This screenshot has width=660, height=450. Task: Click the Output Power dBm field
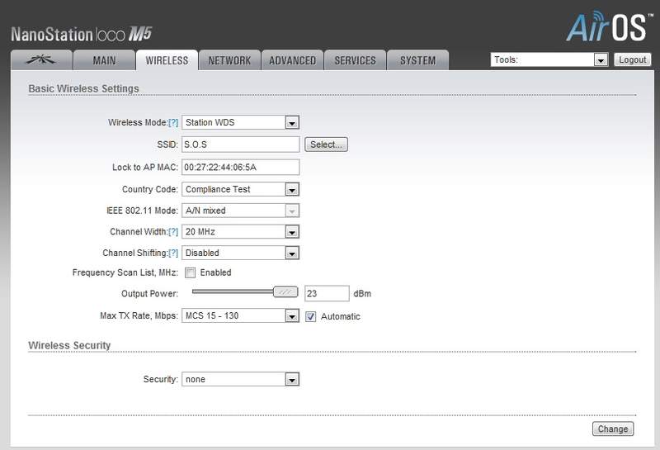click(327, 293)
